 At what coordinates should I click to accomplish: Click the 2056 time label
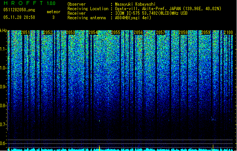tap(138, 32)
